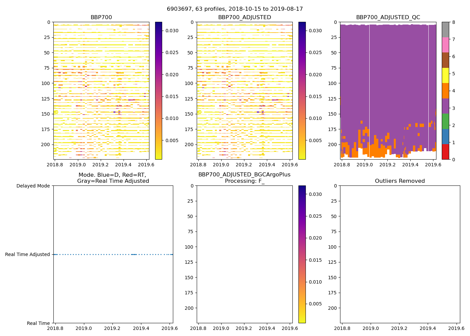Click the Real Time Adjusted axis label
Viewport: 470px width, 336px height.
click(28, 255)
